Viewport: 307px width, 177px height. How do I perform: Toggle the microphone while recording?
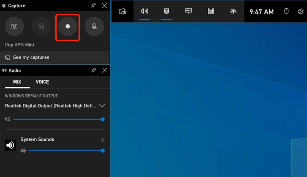tap(94, 26)
